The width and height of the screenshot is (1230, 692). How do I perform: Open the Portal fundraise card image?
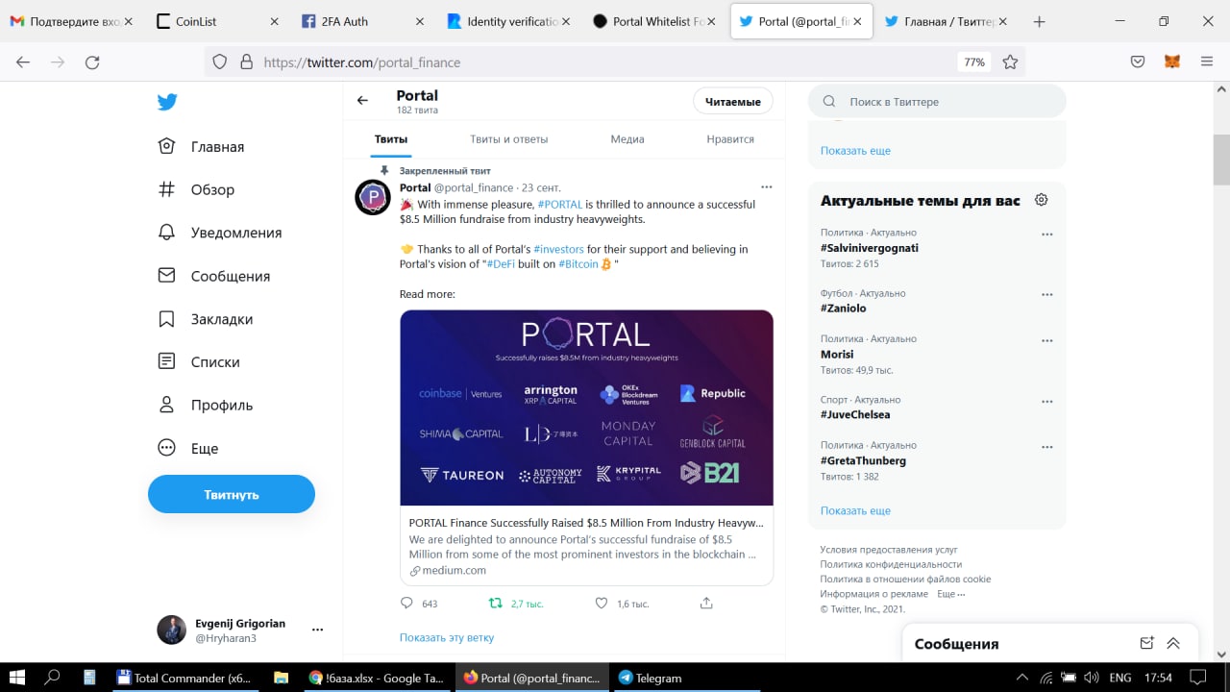[586, 408]
